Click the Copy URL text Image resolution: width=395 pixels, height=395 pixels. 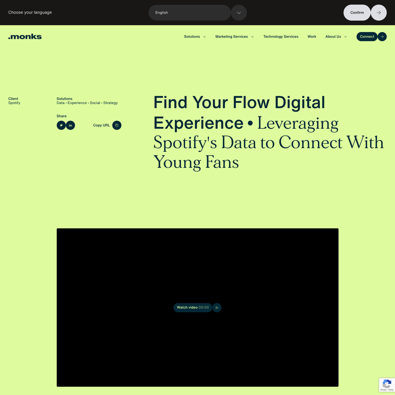pos(101,125)
